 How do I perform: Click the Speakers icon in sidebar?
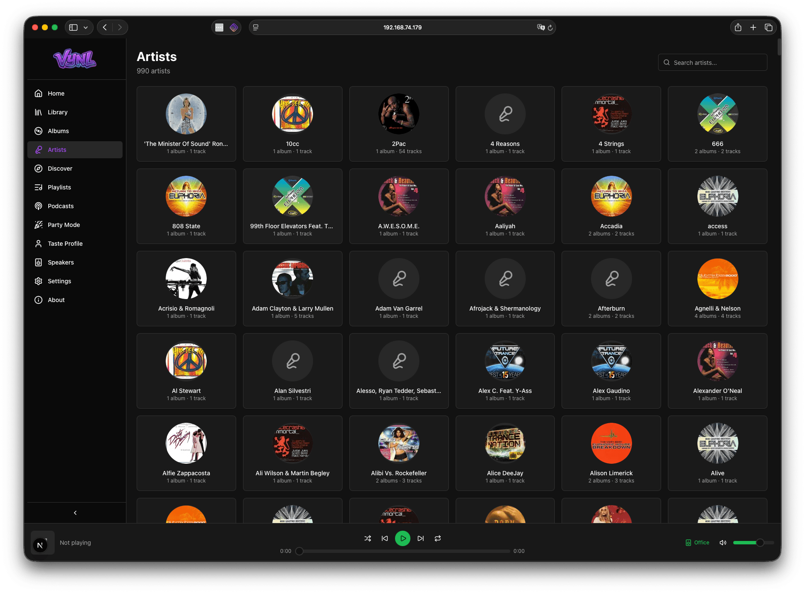[x=38, y=262]
